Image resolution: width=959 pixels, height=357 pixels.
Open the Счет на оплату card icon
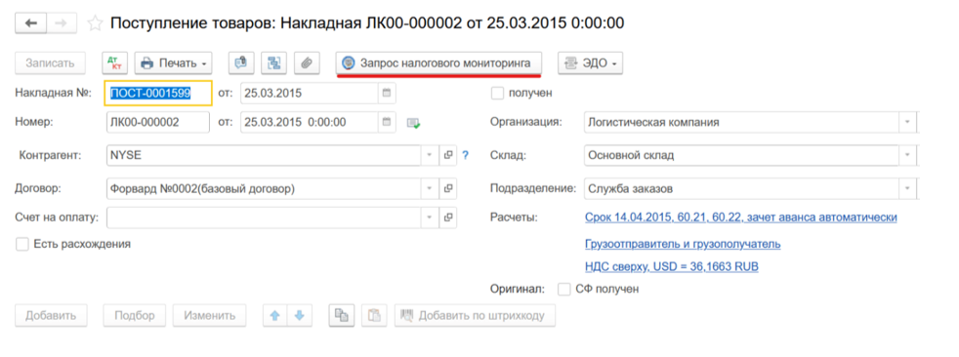[x=448, y=217]
